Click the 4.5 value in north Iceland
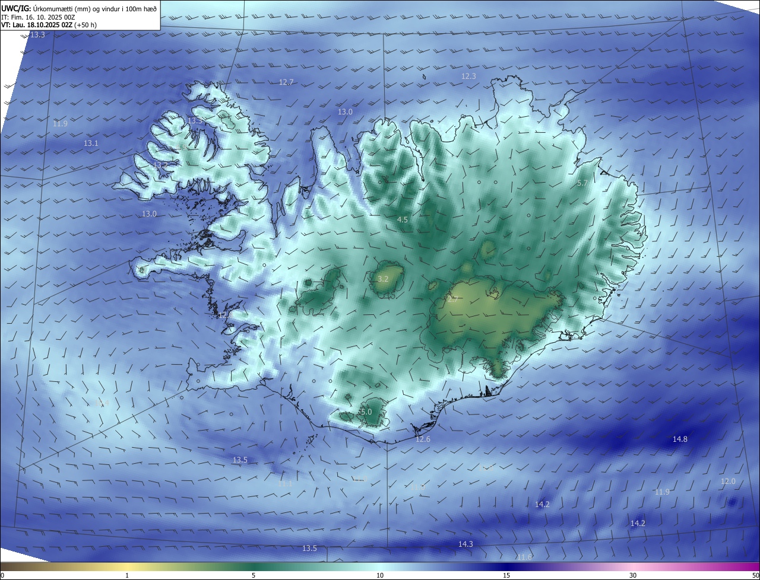Image resolution: width=760 pixels, height=580 pixels. coord(402,220)
